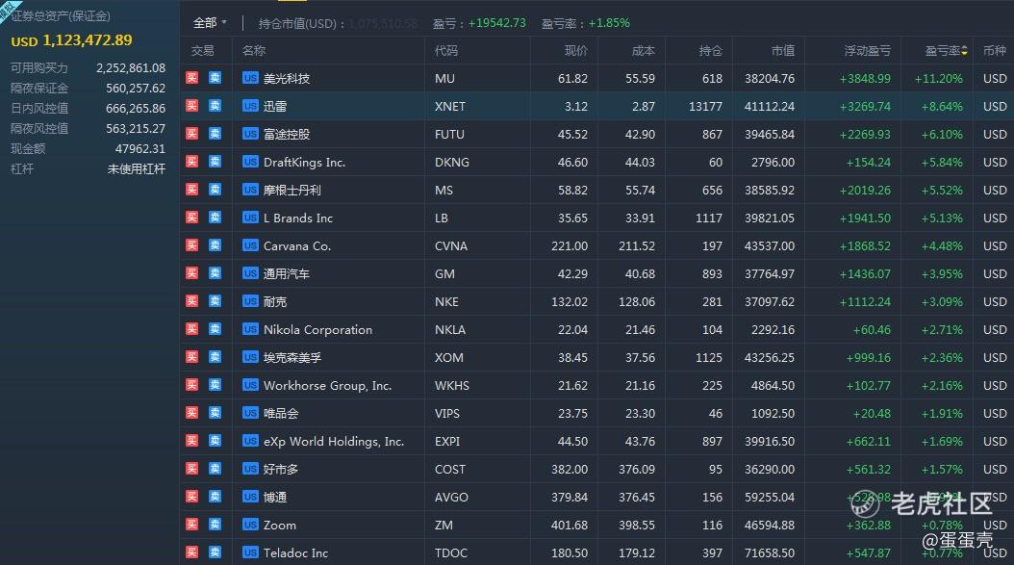
Task: Click the total assets value USD 1,123,472.89
Action: point(71,40)
